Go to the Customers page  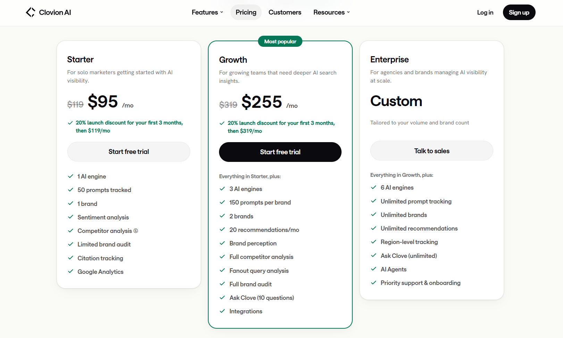click(x=285, y=12)
